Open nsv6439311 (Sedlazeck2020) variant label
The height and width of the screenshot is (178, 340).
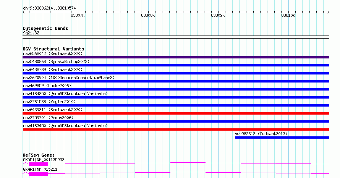[53, 110]
